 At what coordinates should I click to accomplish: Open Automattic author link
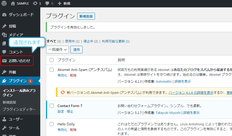[x=164, y=82]
